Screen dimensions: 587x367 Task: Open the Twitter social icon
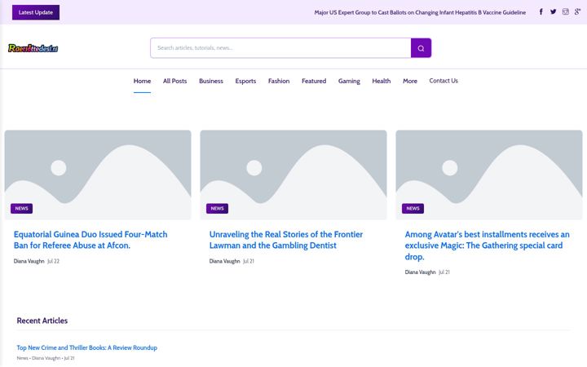click(553, 12)
